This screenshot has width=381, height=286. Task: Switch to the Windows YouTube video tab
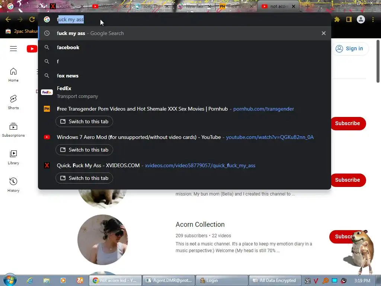pyautogui.click(x=109, y=6)
